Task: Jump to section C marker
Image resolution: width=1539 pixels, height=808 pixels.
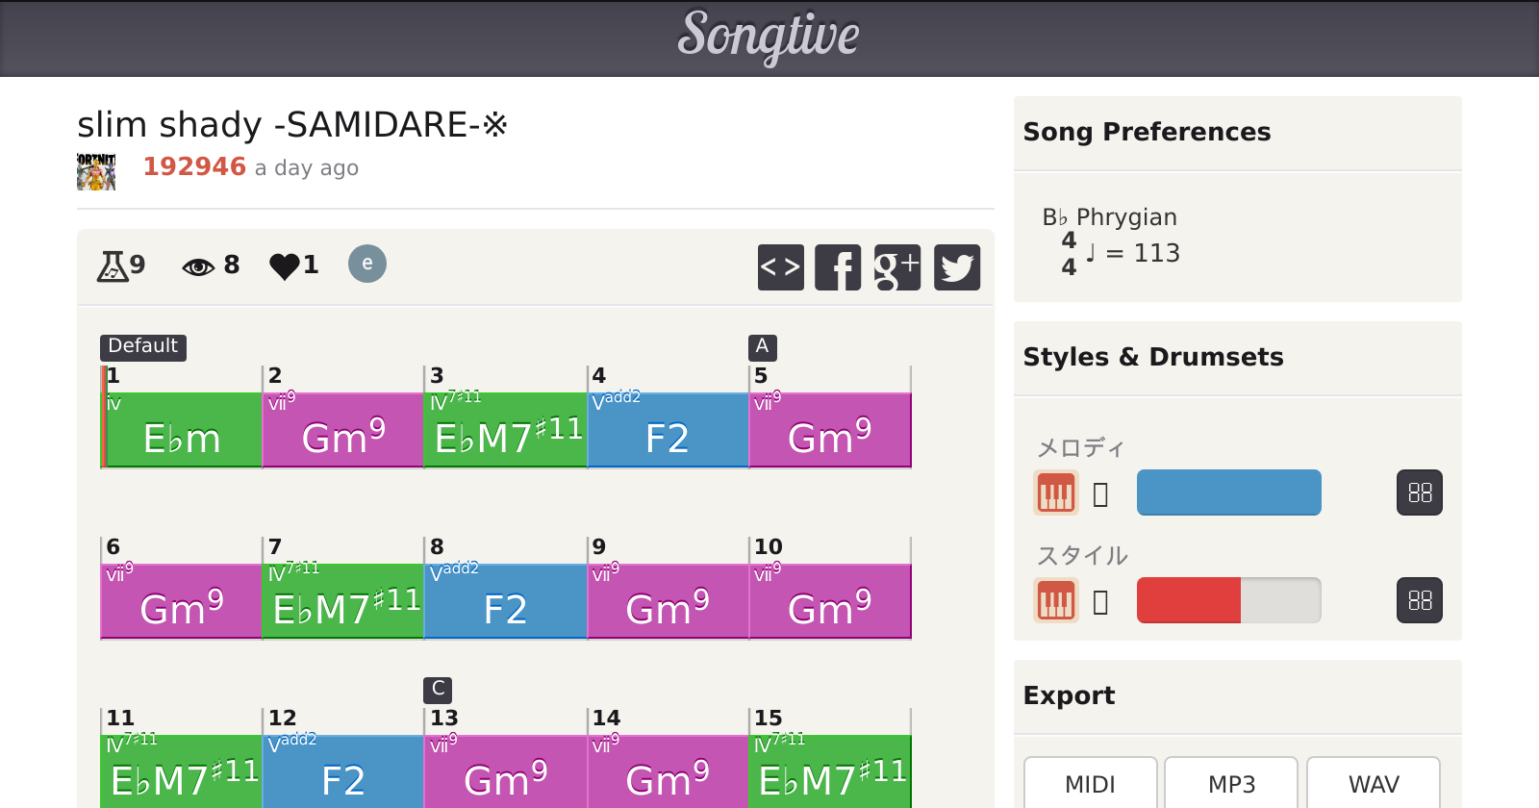Action: pyautogui.click(x=438, y=689)
